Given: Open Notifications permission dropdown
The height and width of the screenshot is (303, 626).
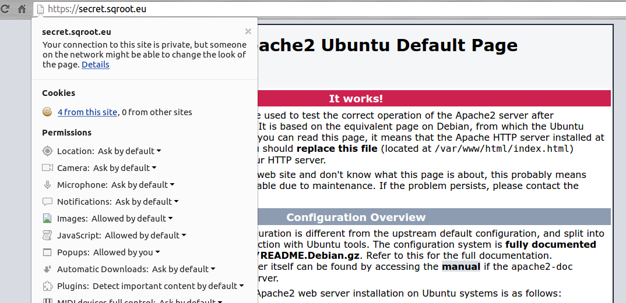Looking at the screenshot, I should (147, 202).
